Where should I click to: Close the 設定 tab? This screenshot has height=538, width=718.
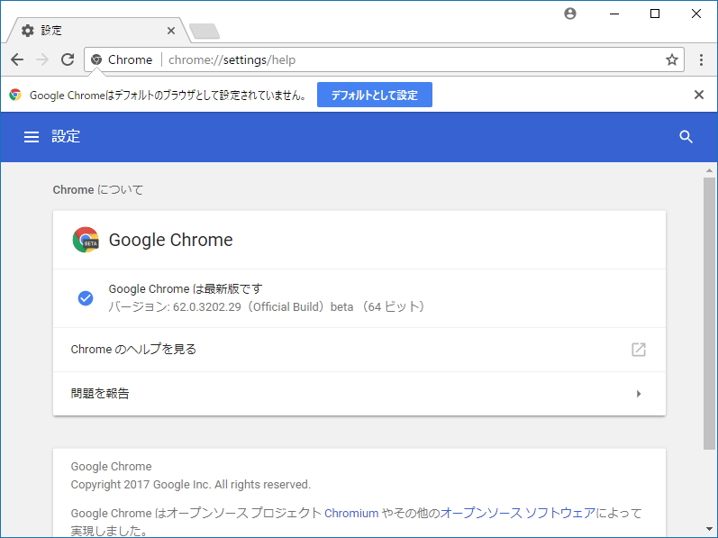click(x=171, y=31)
